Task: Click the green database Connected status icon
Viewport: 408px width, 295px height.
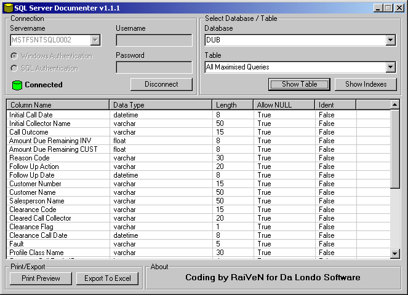Action: pos(17,85)
